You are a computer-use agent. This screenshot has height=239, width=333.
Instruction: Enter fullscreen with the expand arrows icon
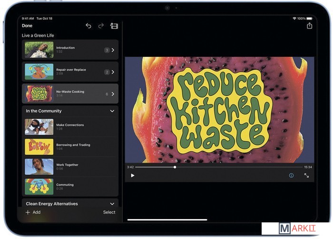coord(306,175)
